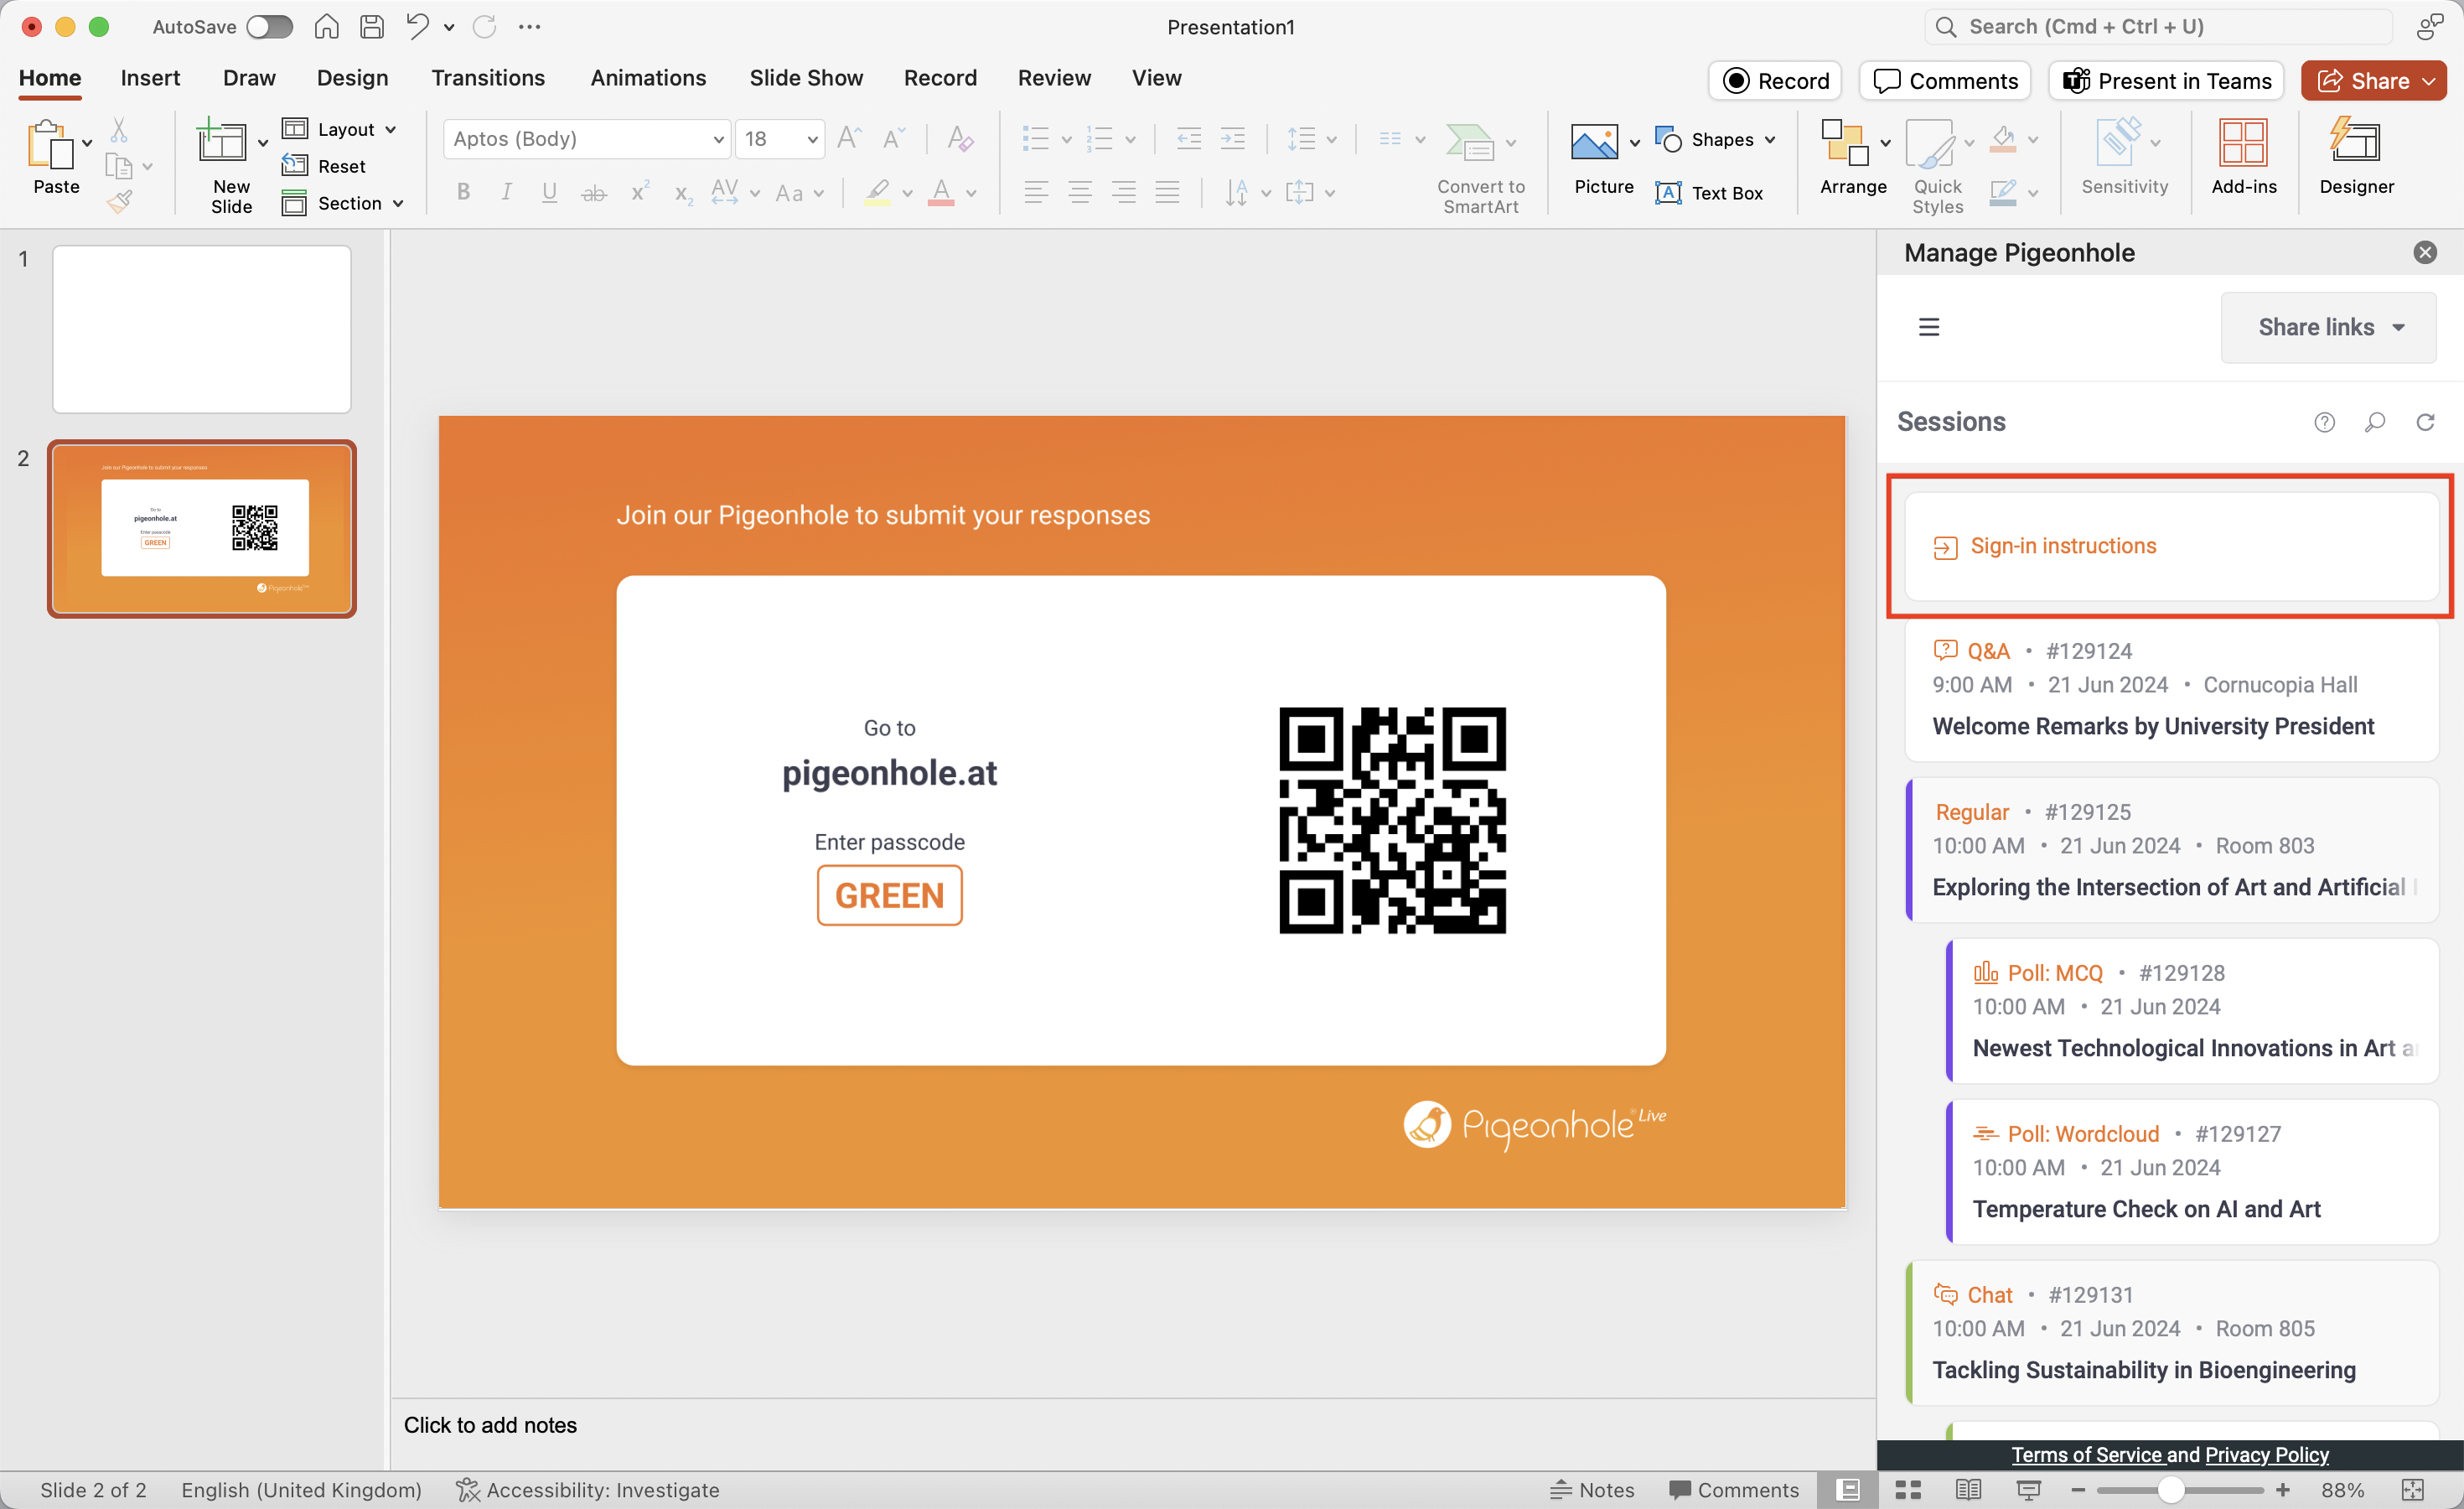Click the Reset slide button

click(324, 166)
